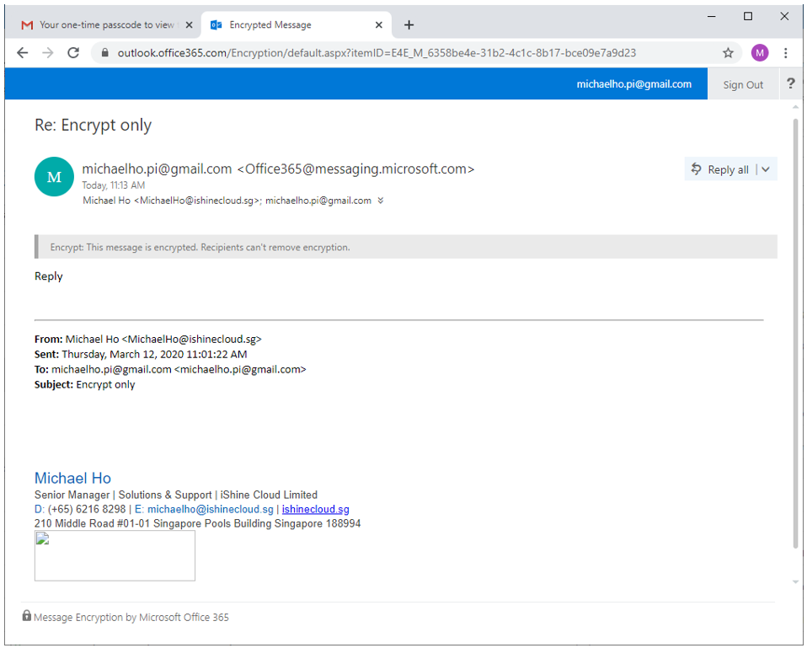Click the sender avatar M circle

[x=54, y=177]
